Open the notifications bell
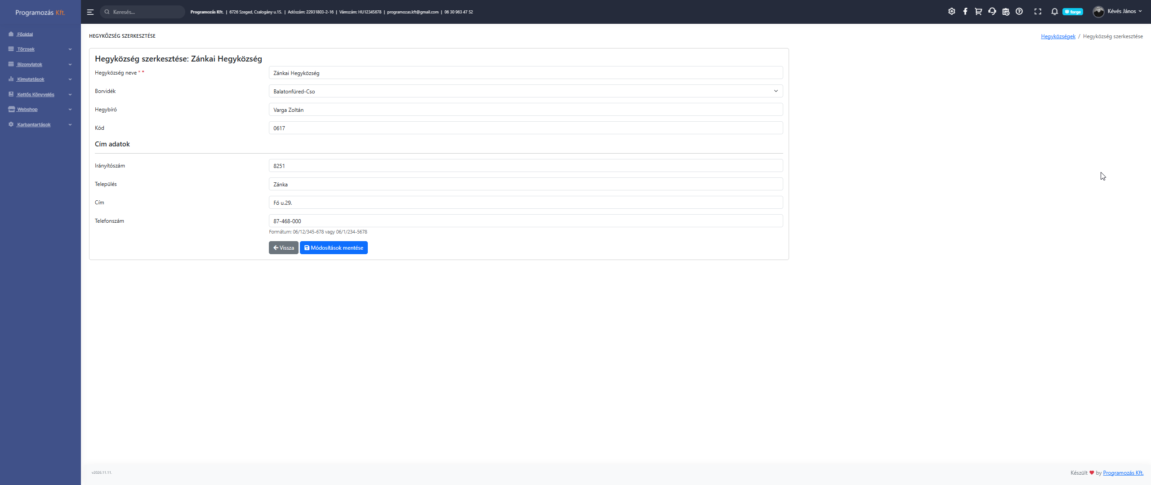 [x=1054, y=12]
